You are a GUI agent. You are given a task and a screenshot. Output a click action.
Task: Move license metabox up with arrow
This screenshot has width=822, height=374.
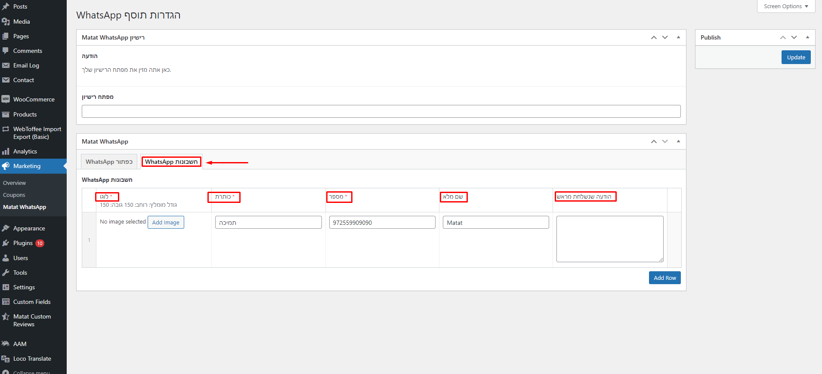654,37
